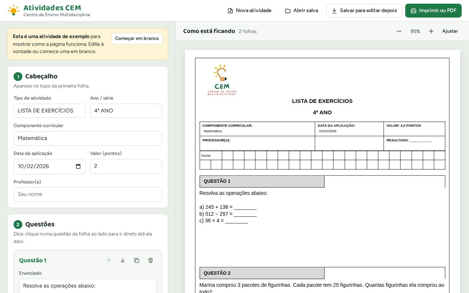Click QUESTÃO 1 header in preview
Screen dimensions: 469x293
pos(262,181)
